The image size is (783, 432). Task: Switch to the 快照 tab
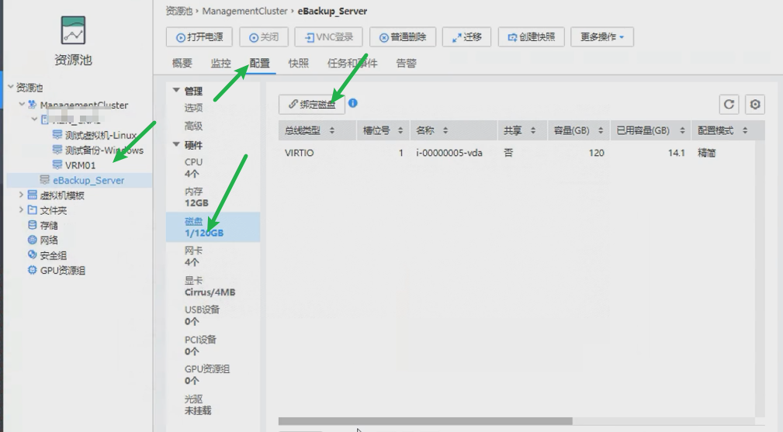click(298, 64)
